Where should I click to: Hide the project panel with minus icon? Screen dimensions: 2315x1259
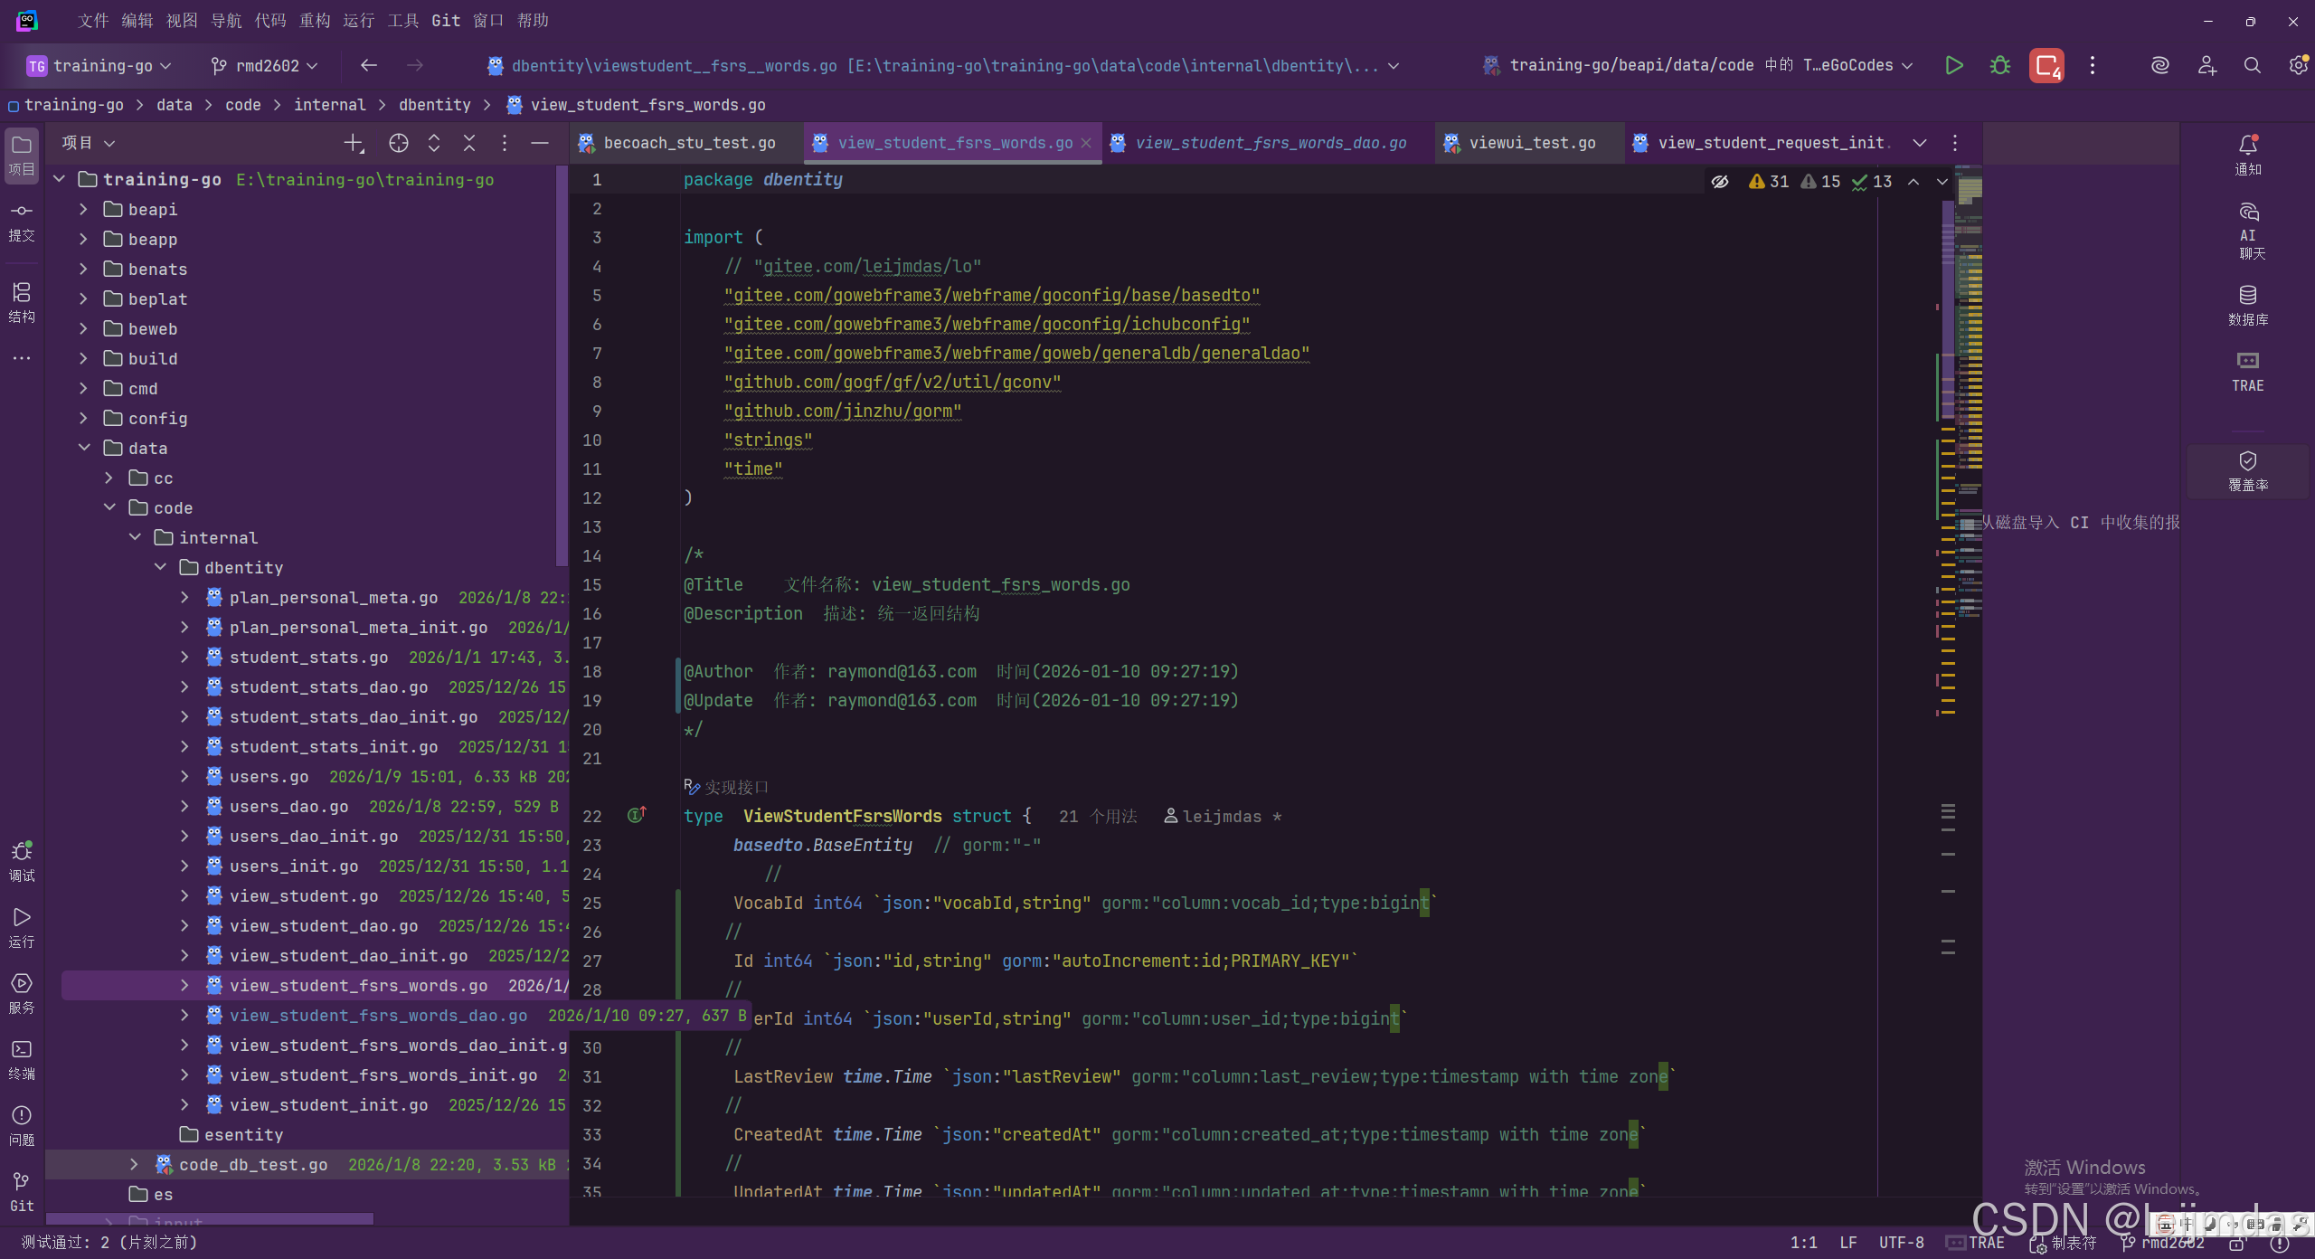[x=540, y=143]
